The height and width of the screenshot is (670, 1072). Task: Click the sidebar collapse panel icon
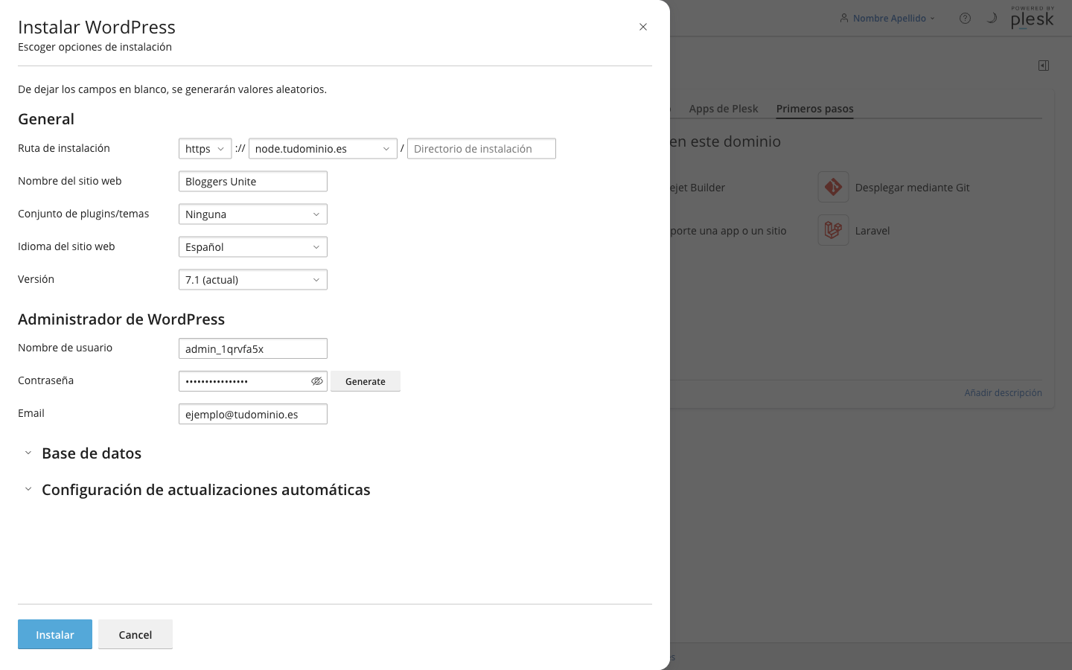pyautogui.click(x=1044, y=66)
